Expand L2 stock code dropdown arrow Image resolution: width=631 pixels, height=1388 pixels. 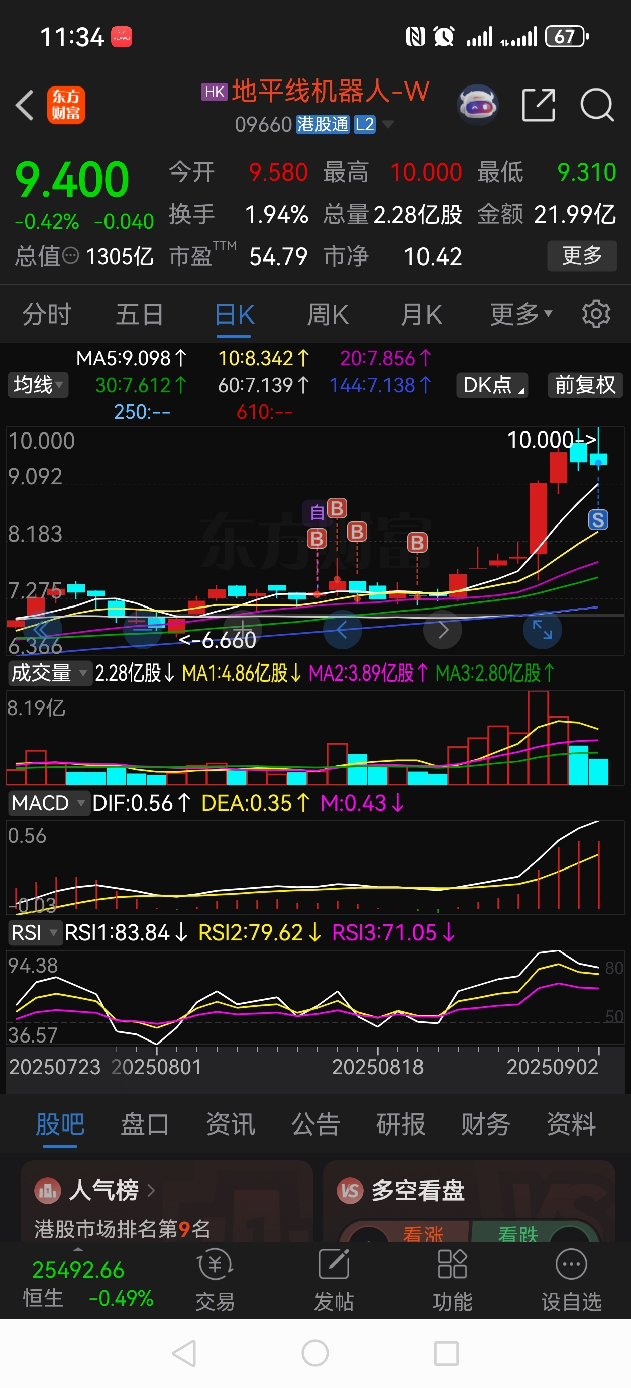point(388,125)
